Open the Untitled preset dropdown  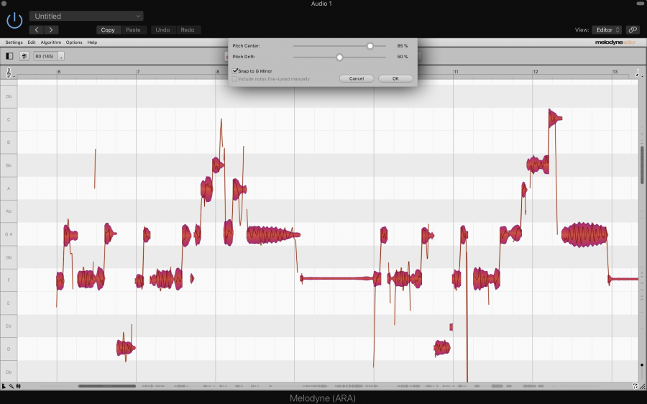86,16
